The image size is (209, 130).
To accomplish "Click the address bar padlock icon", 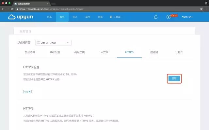I will coord(17,9).
